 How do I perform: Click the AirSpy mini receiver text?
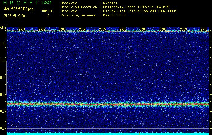click(140, 11)
